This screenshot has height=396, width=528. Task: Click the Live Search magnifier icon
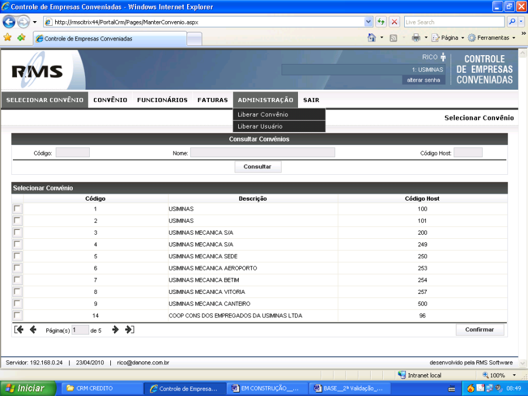click(512, 22)
